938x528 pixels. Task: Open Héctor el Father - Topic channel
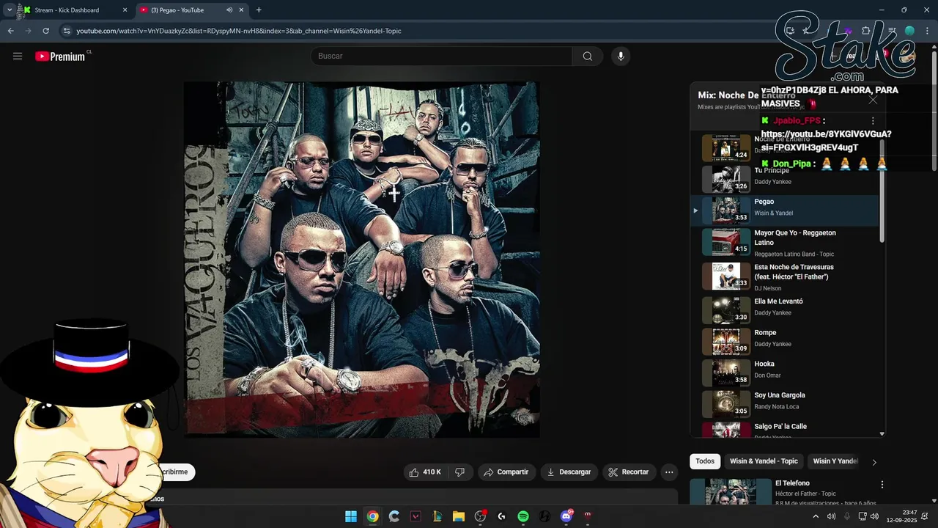click(x=805, y=494)
